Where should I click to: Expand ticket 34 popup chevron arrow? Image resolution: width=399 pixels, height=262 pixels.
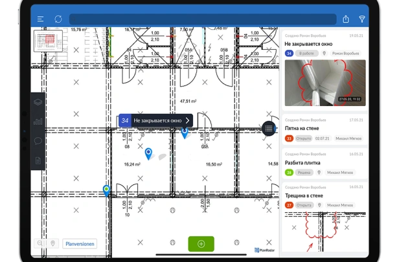188,120
